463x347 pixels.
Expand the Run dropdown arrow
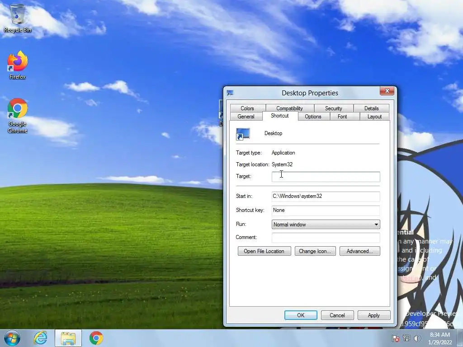coord(376,225)
